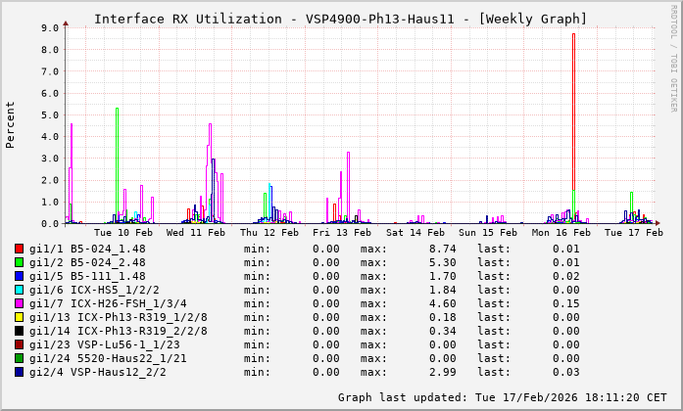This screenshot has height=411, width=683.
Task: Select the cyan gi1/6 legend swatch
Action: pos(20,290)
